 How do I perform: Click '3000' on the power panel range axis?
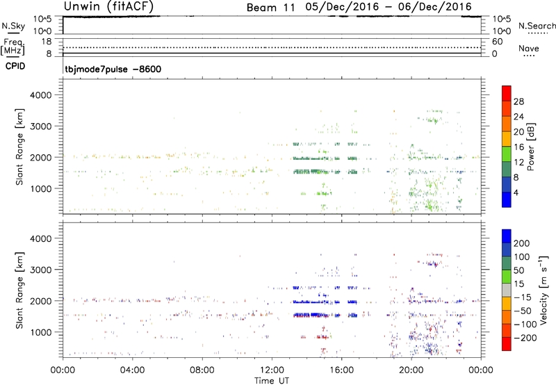[x=41, y=126]
